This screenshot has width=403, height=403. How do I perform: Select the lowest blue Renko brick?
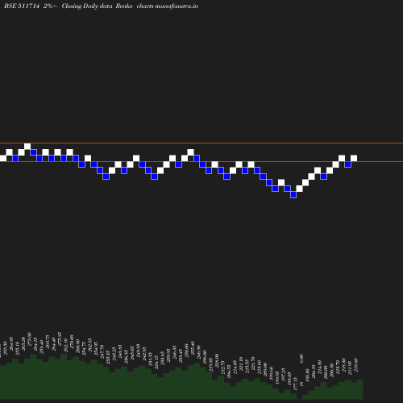click(293, 195)
